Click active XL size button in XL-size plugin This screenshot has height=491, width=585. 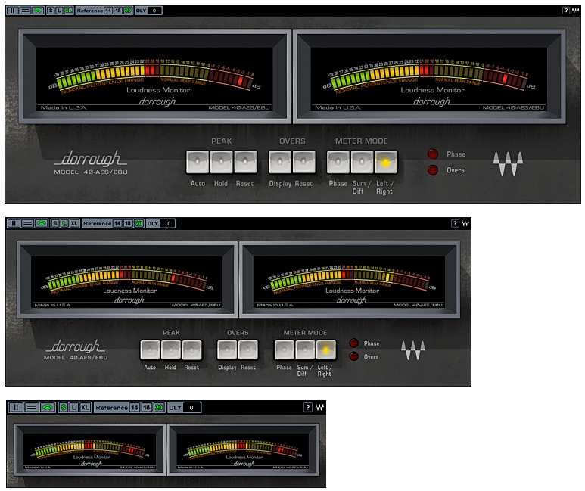68,11
